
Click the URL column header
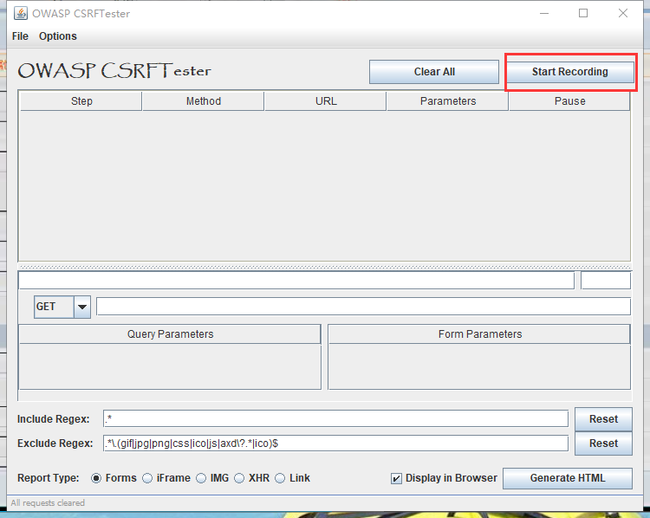click(x=326, y=101)
